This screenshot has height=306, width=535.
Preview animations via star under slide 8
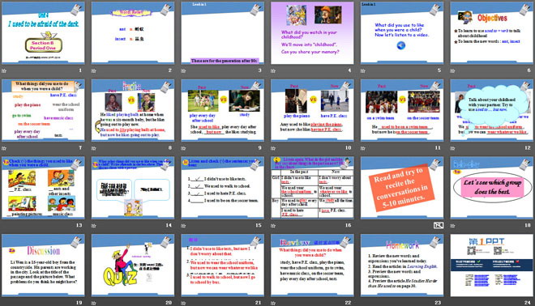93,148
